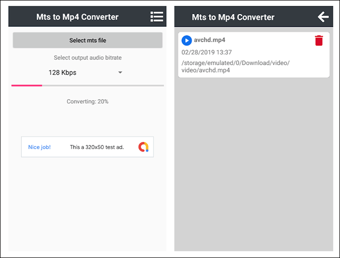Click the Select output audio bitrate label
The width and height of the screenshot is (340, 258).
coord(87,58)
